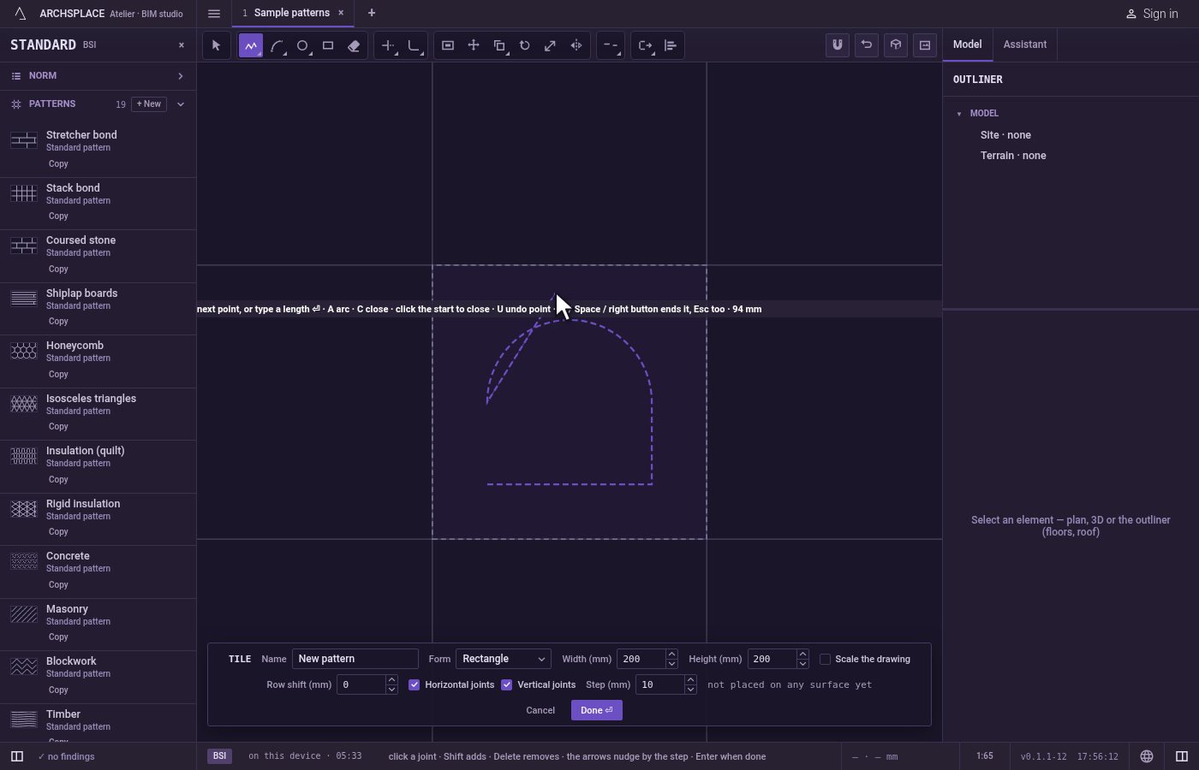Image resolution: width=1199 pixels, height=770 pixels.
Task: Select the Honeycomb pattern thumbnail
Action: [x=24, y=351]
